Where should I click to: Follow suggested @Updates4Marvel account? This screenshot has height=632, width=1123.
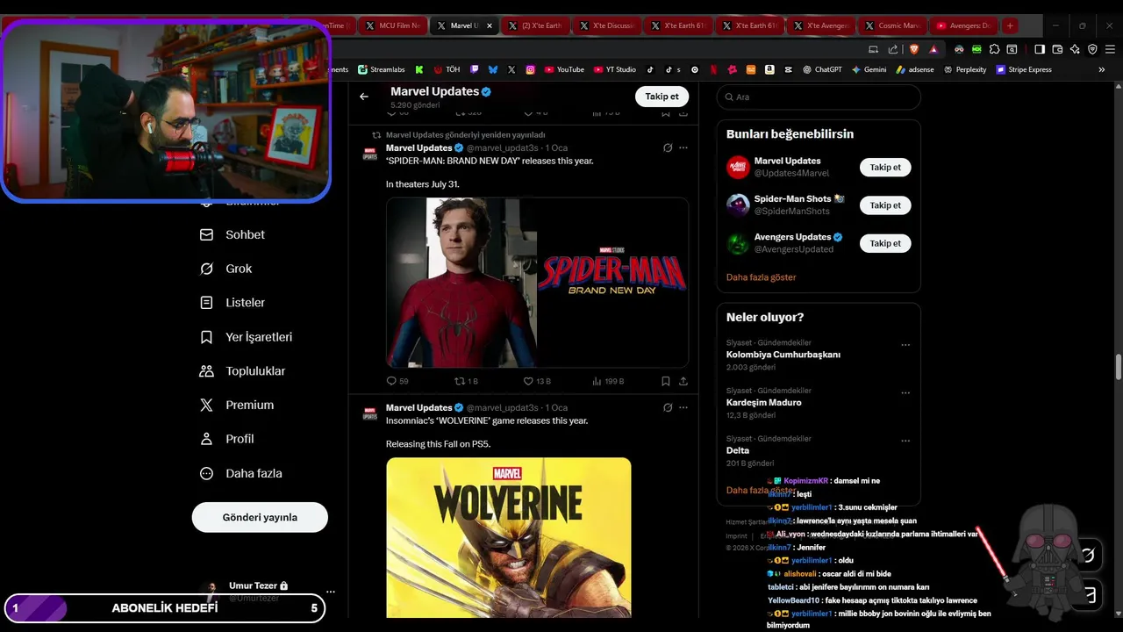point(885,167)
